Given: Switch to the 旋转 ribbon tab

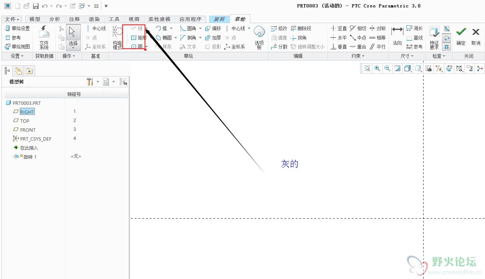Looking at the screenshot, I should 219,19.
